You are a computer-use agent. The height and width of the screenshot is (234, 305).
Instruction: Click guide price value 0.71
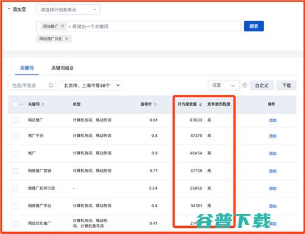154,171
